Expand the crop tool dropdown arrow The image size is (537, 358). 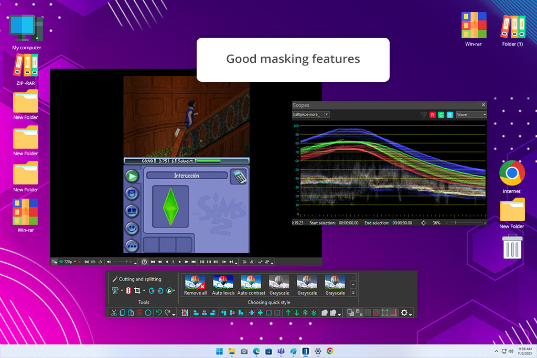click(144, 290)
